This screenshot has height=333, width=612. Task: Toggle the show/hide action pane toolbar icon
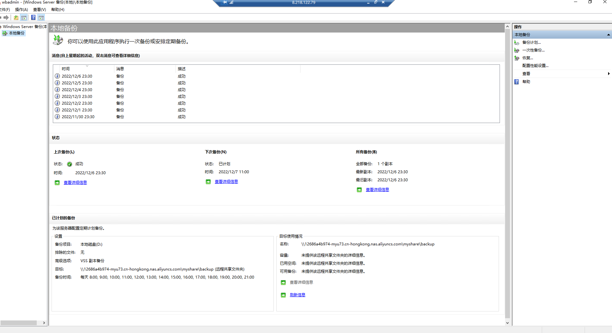(x=41, y=18)
